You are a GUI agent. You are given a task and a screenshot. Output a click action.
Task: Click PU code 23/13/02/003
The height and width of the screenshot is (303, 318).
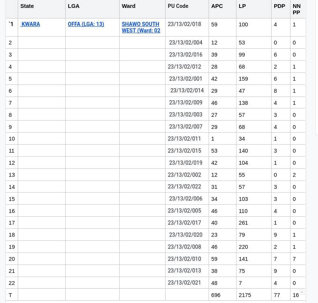(186, 115)
